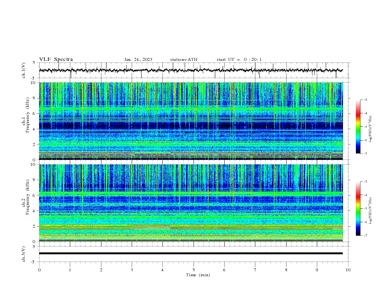This screenshot has height=303, width=392.
Task: Click the ch.1 voltage waveform trace
Action: click(191, 70)
